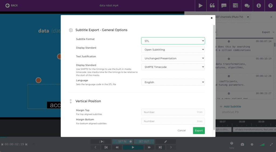The image size is (276, 152).
Task: Expand the Export menu in side panel
Action: 268,32
